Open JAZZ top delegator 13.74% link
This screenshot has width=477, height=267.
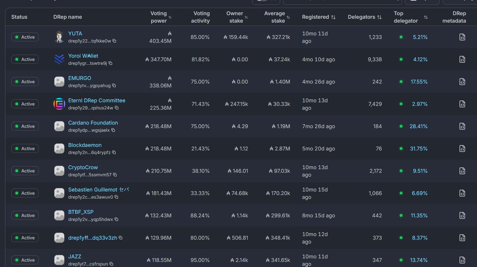419,260
